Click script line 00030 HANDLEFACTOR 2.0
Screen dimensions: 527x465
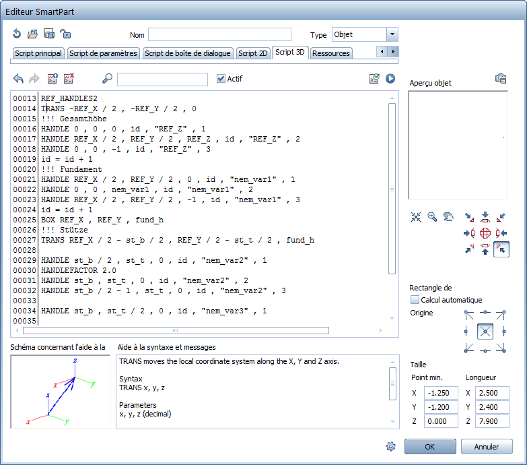79,270
